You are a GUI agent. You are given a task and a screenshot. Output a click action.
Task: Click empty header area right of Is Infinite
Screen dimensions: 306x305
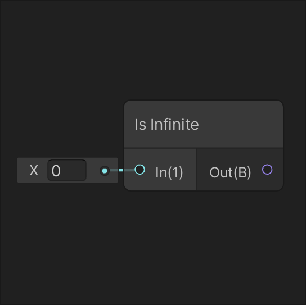pyautogui.click(x=240, y=124)
